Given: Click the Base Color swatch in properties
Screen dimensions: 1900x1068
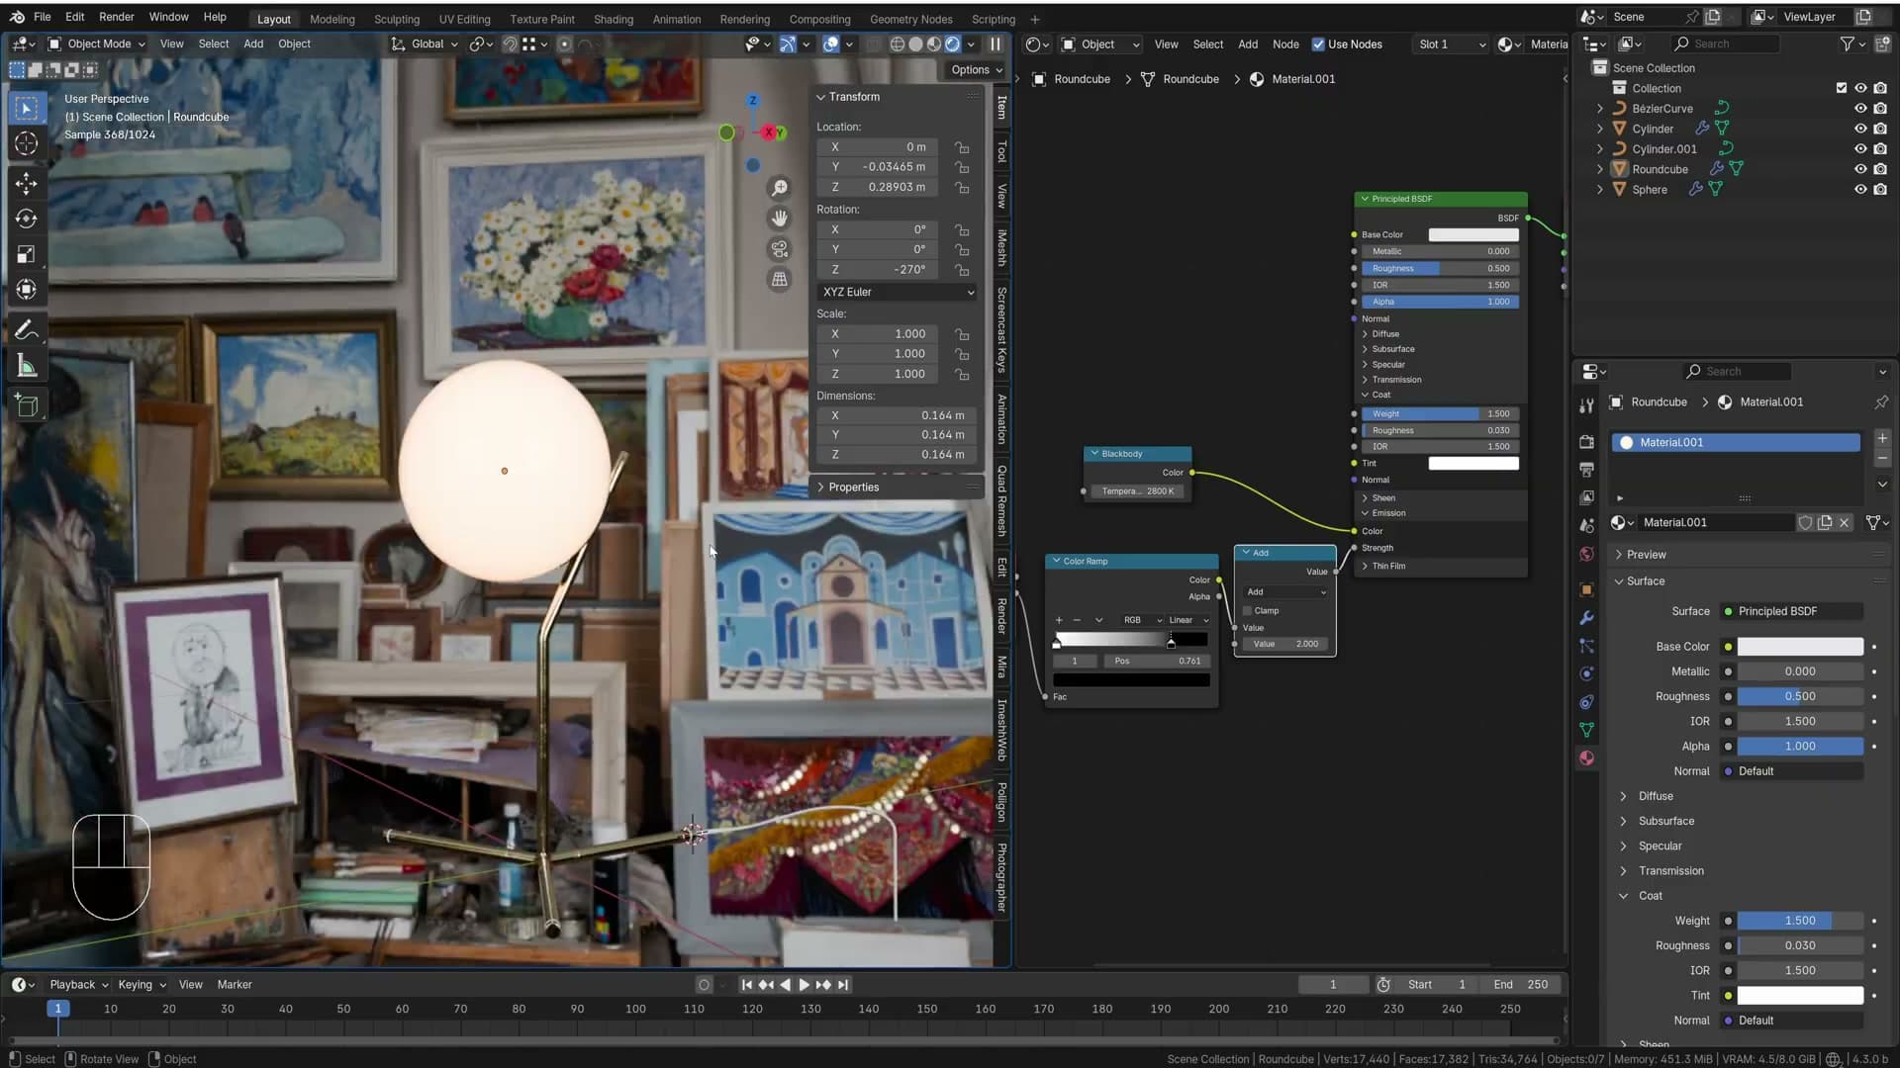Looking at the screenshot, I should click(x=1800, y=647).
